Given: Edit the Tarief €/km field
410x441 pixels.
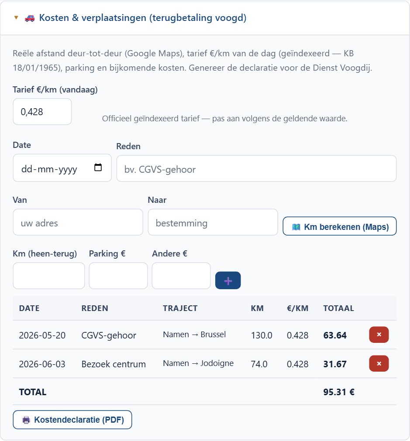Looking at the screenshot, I should tap(42, 112).
